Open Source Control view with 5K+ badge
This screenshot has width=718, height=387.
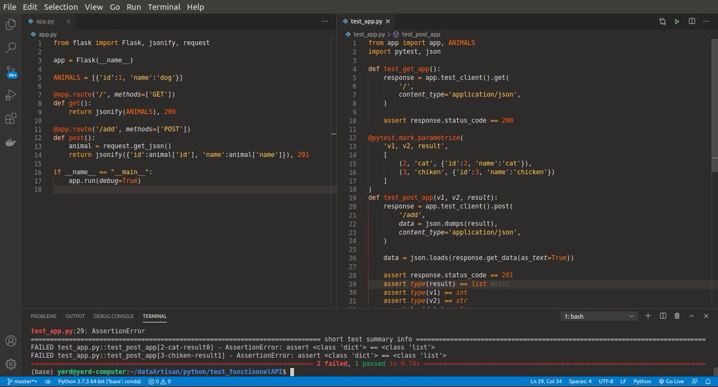tap(11, 72)
